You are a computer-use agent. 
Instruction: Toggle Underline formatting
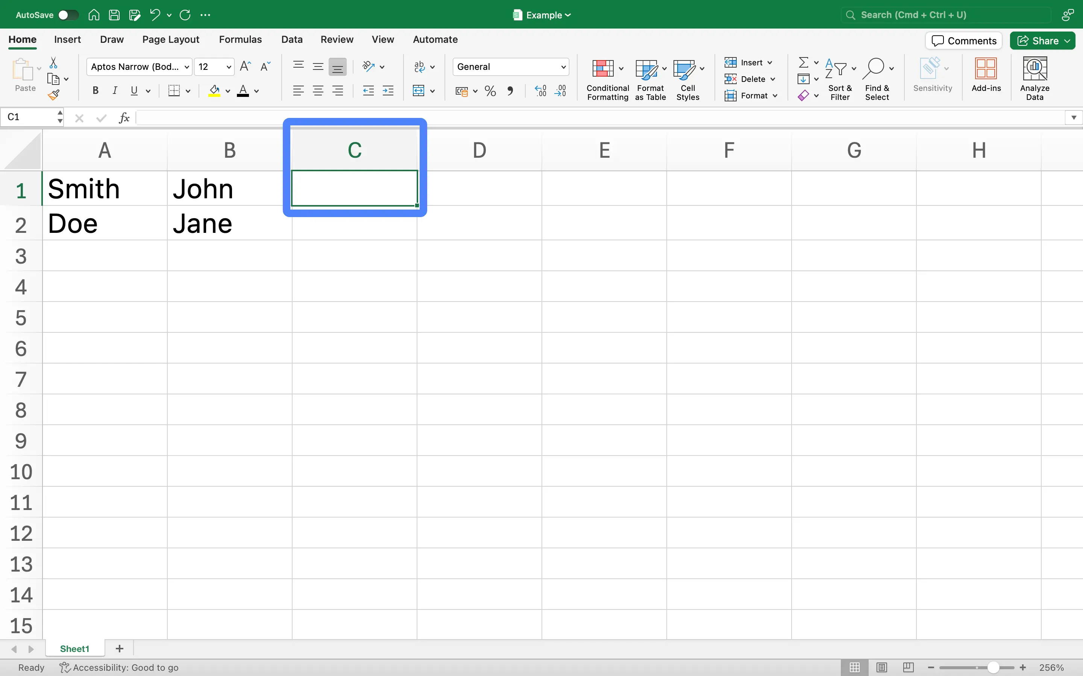tap(134, 91)
